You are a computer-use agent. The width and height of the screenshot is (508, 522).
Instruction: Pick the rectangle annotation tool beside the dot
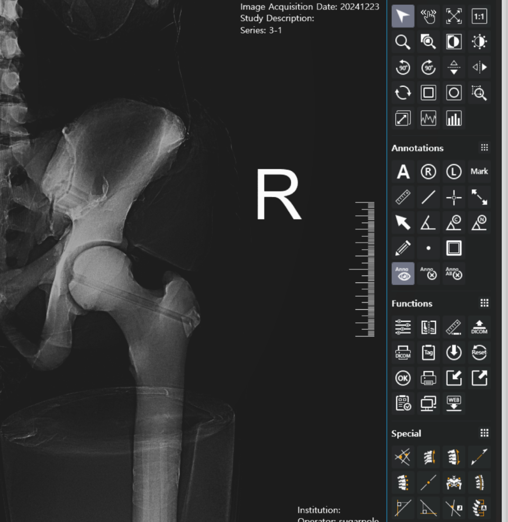454,248
